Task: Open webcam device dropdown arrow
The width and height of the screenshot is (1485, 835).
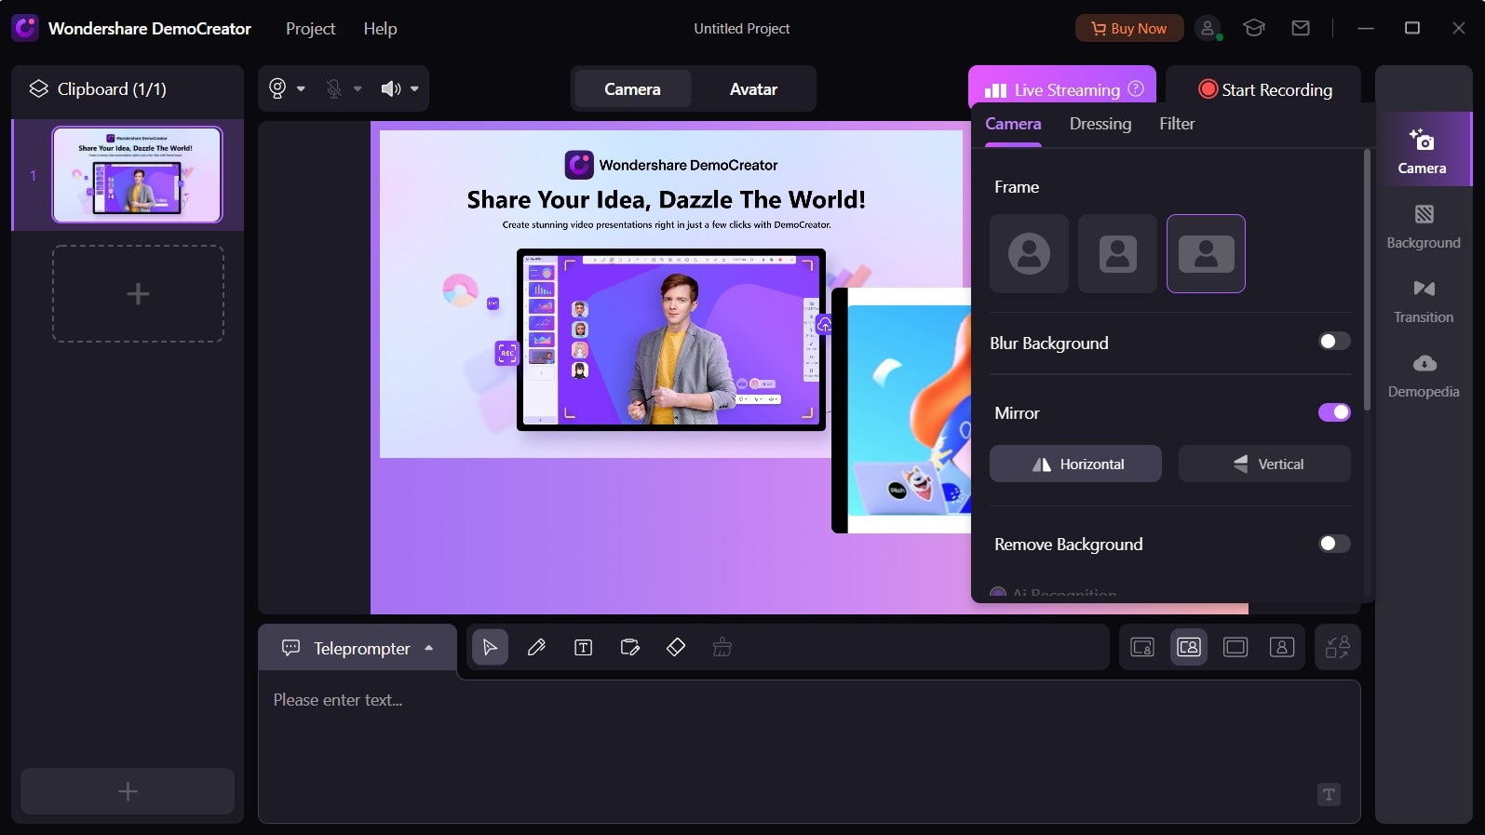Action: point(301,88)
